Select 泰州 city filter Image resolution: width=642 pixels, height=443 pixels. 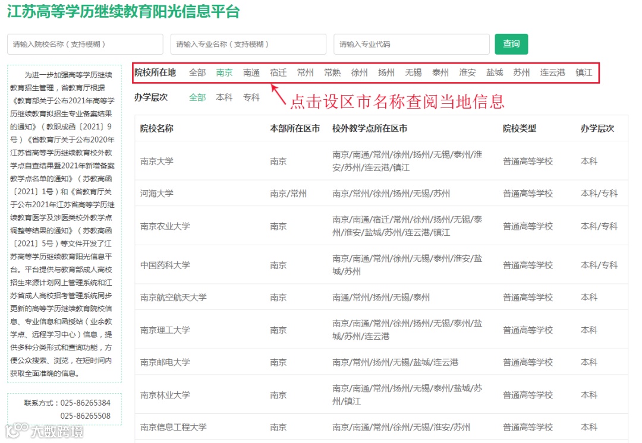tap(440, 73)
